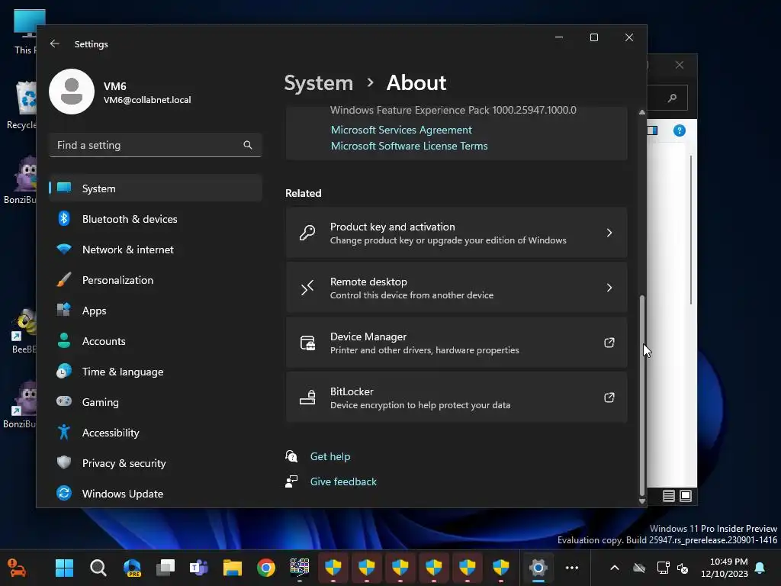Click scroll-up arrow of About page
This screenshot has height=586, width=781.
(642, 113)
